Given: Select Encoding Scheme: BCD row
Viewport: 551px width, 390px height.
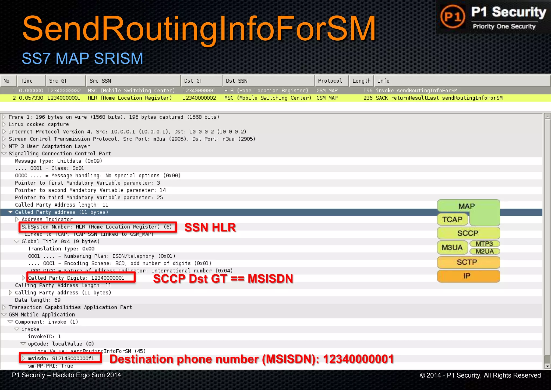Looking at the screenshot, I should (x=271, y=263).
